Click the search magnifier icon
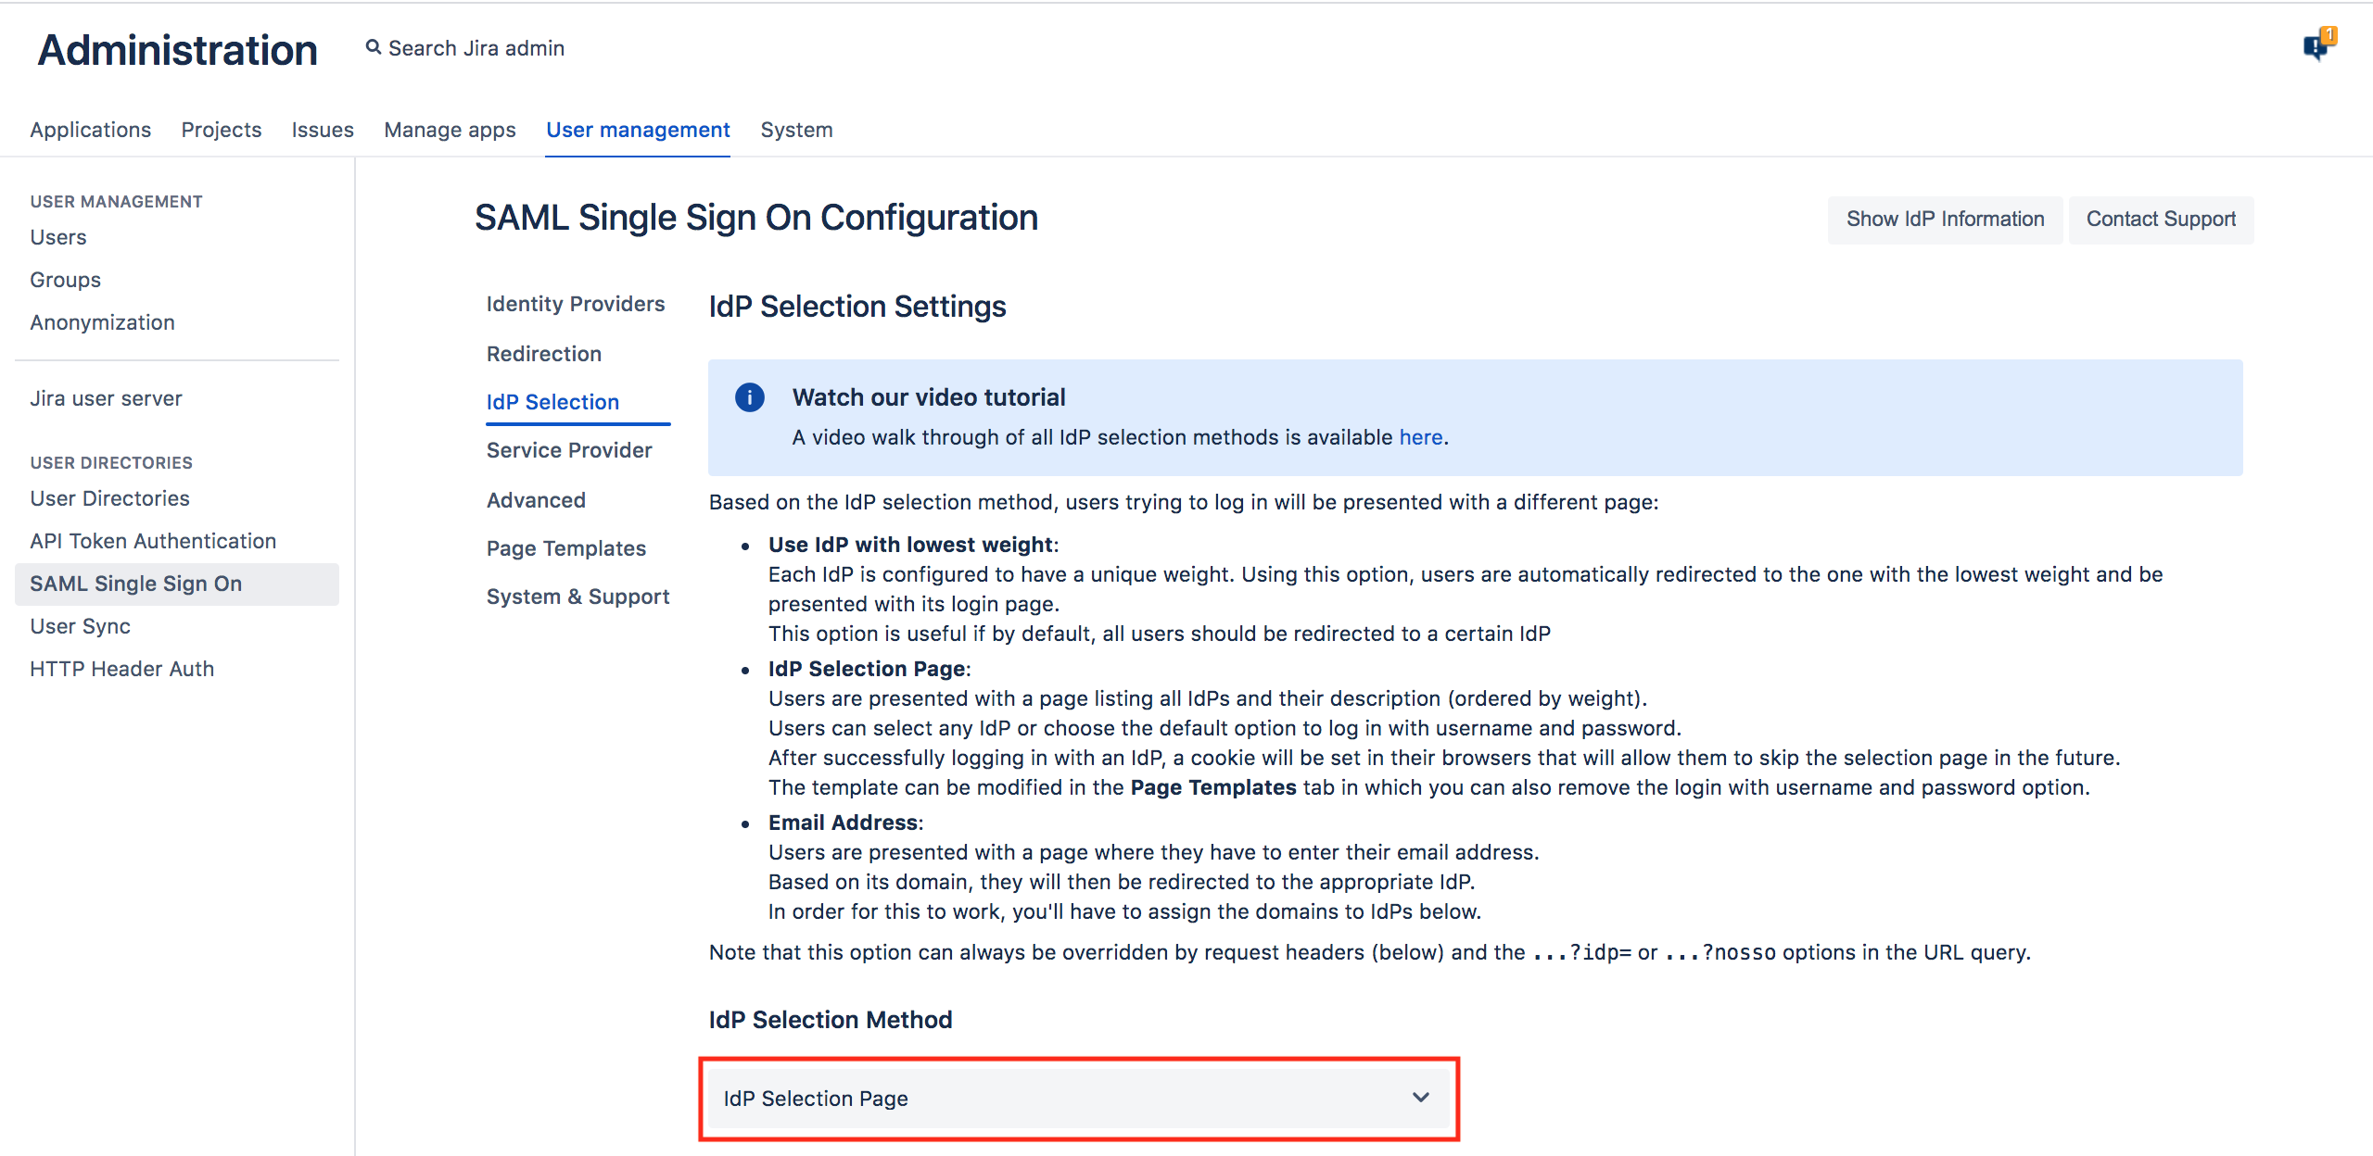 (x=373, y=47)
